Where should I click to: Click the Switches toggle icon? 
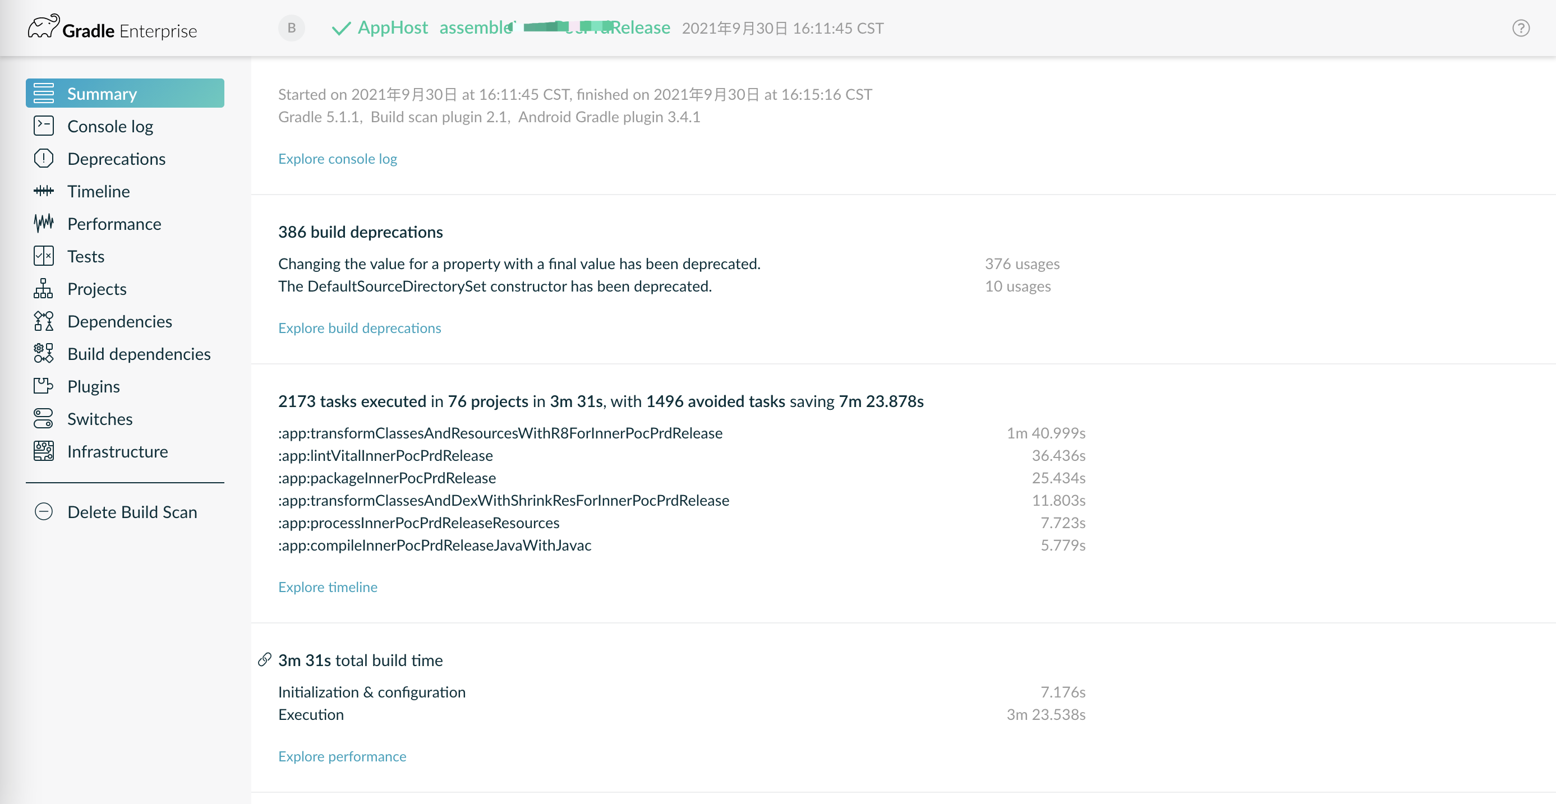click(44, 419)
